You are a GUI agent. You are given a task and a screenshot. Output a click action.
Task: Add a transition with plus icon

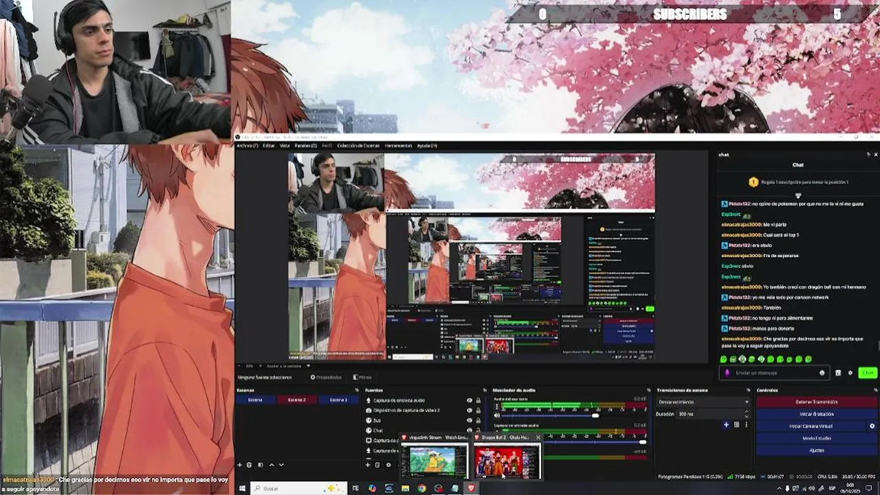point(726,425)
